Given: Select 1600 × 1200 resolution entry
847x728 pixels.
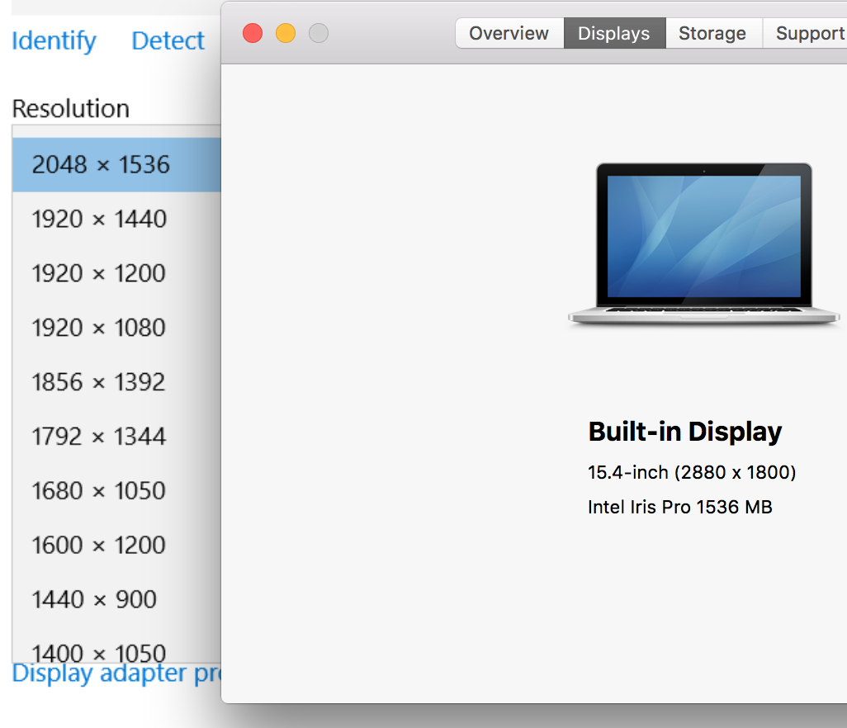Looking at the screenshot, I should coord(116,545).
